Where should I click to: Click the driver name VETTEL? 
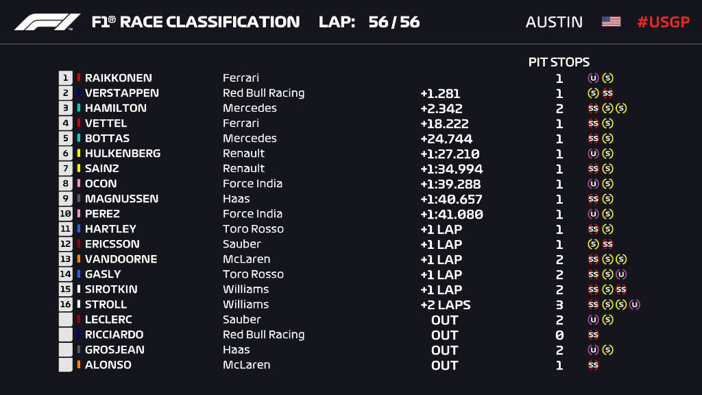[x=106, y=123]
